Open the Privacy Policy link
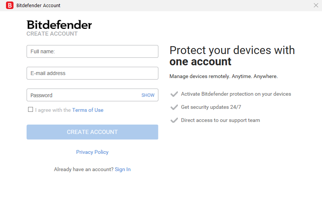This screenshot has width=322, height=218. [x=92, y=152]
